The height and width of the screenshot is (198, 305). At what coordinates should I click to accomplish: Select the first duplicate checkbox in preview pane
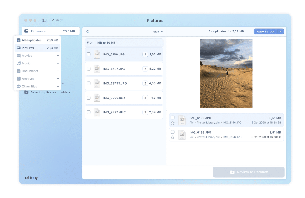[173, 118]
